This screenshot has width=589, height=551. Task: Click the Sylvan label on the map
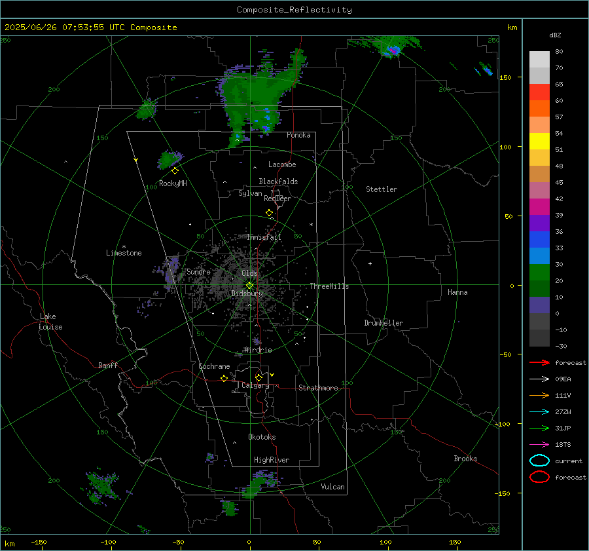(x=250, y=194)
